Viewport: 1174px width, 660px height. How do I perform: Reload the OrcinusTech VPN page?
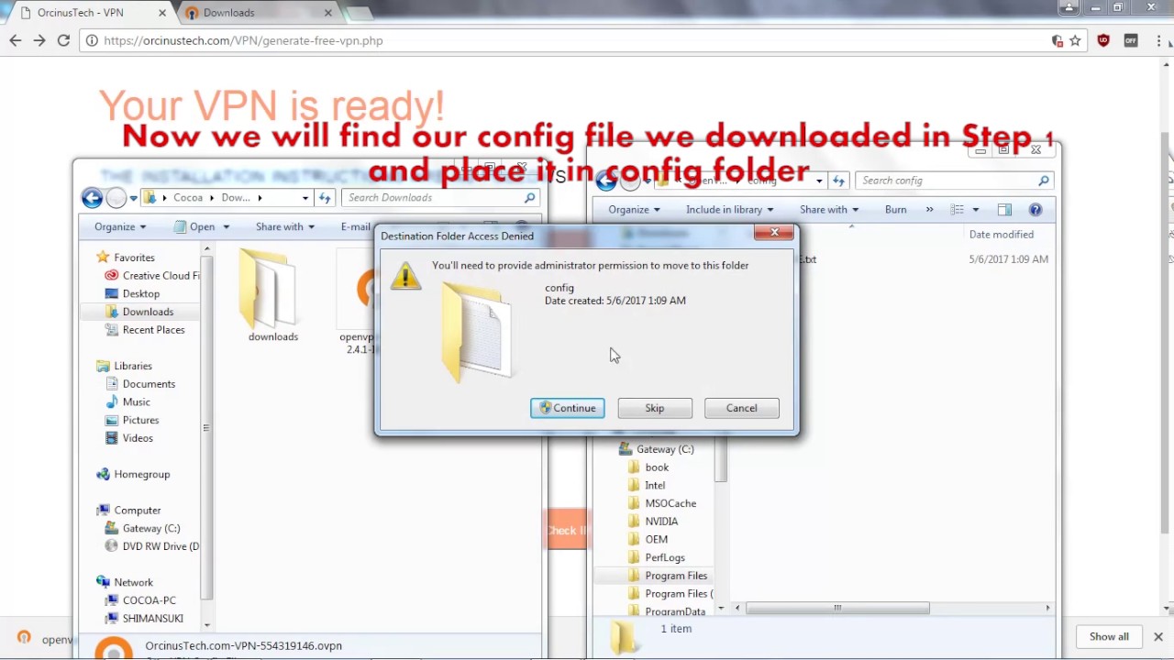coord(63,40)
